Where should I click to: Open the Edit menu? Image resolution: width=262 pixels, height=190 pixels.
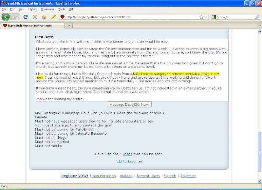point(12,9)
